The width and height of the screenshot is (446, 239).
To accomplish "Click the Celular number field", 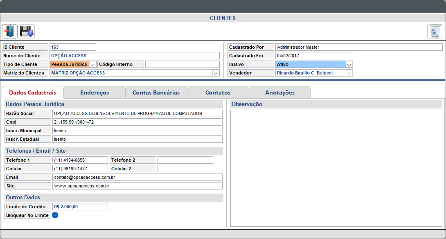I will [80, 169].
